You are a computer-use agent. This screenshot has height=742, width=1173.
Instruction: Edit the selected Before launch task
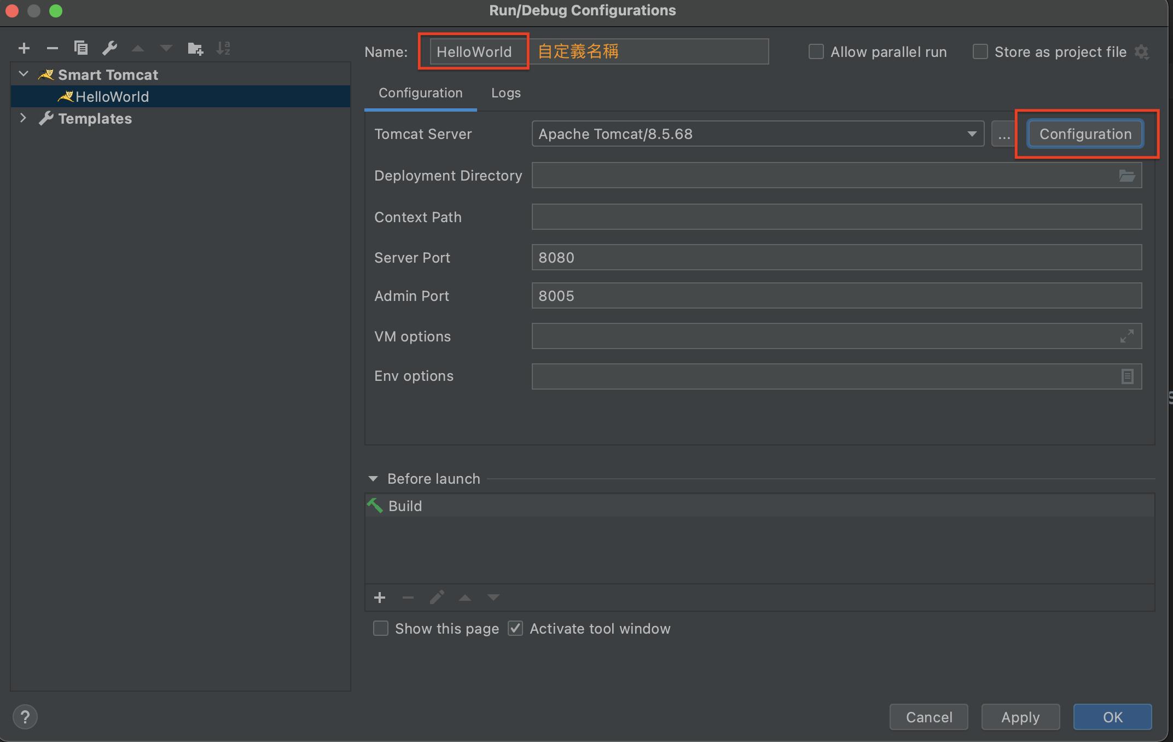(x=437, y=598)
